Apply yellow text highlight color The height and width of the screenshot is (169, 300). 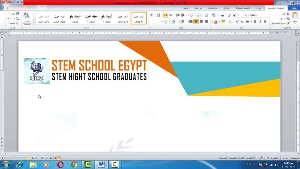(223, 22)
